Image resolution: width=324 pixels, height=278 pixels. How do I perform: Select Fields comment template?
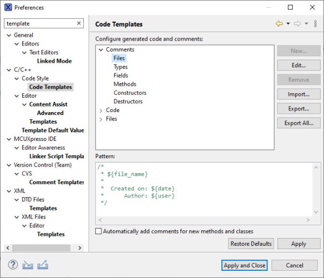point(121,75)
